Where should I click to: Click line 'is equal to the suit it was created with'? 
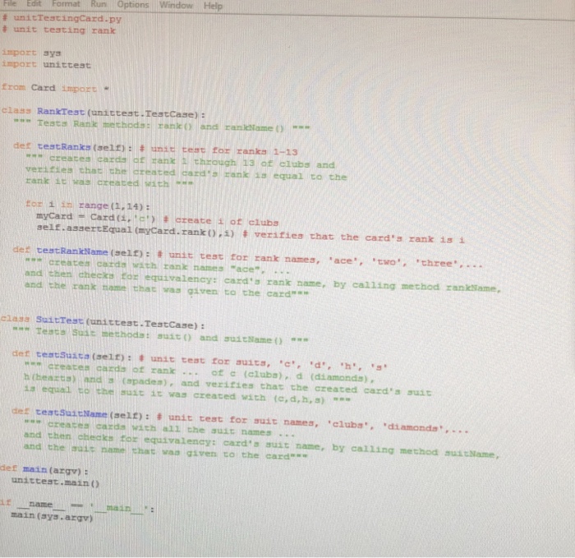tap(187, 394)
